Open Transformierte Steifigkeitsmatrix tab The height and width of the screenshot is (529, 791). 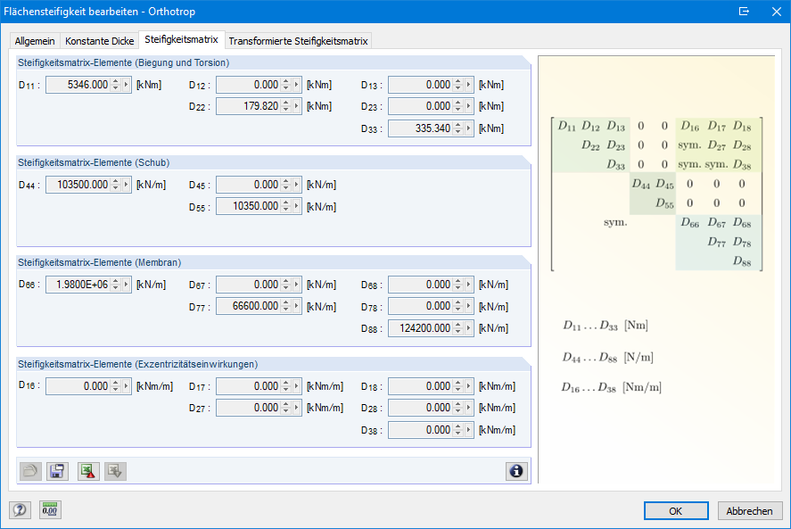click(x=298, y=41)
